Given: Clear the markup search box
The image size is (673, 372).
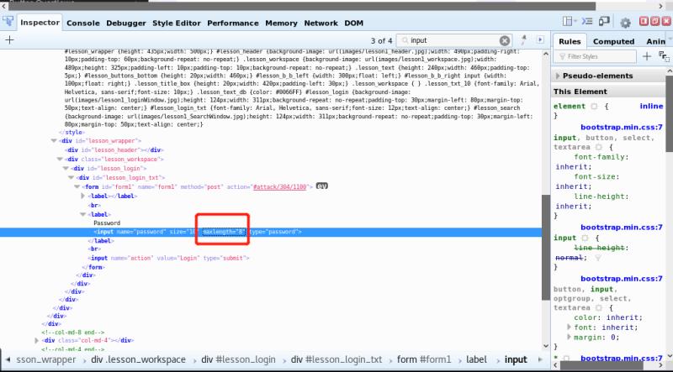Looking at the screenshot, I should [504, 40].
